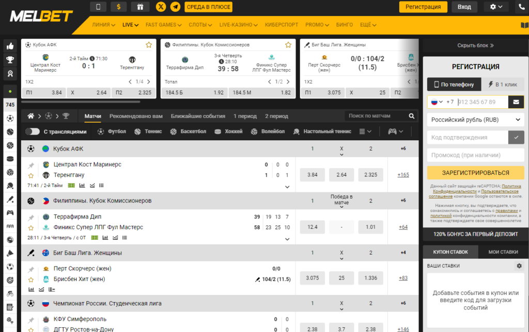The height and width of the screenshot is (332, 529).
Task: Select hockey puck icon in sidebar
Action: (x=10, y=159)
